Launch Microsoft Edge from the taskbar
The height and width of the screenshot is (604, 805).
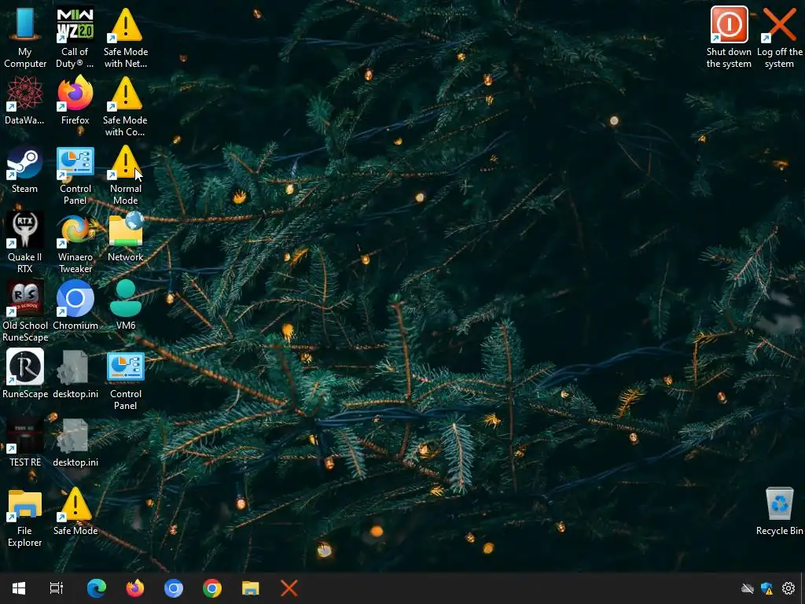tap(97, 588)
